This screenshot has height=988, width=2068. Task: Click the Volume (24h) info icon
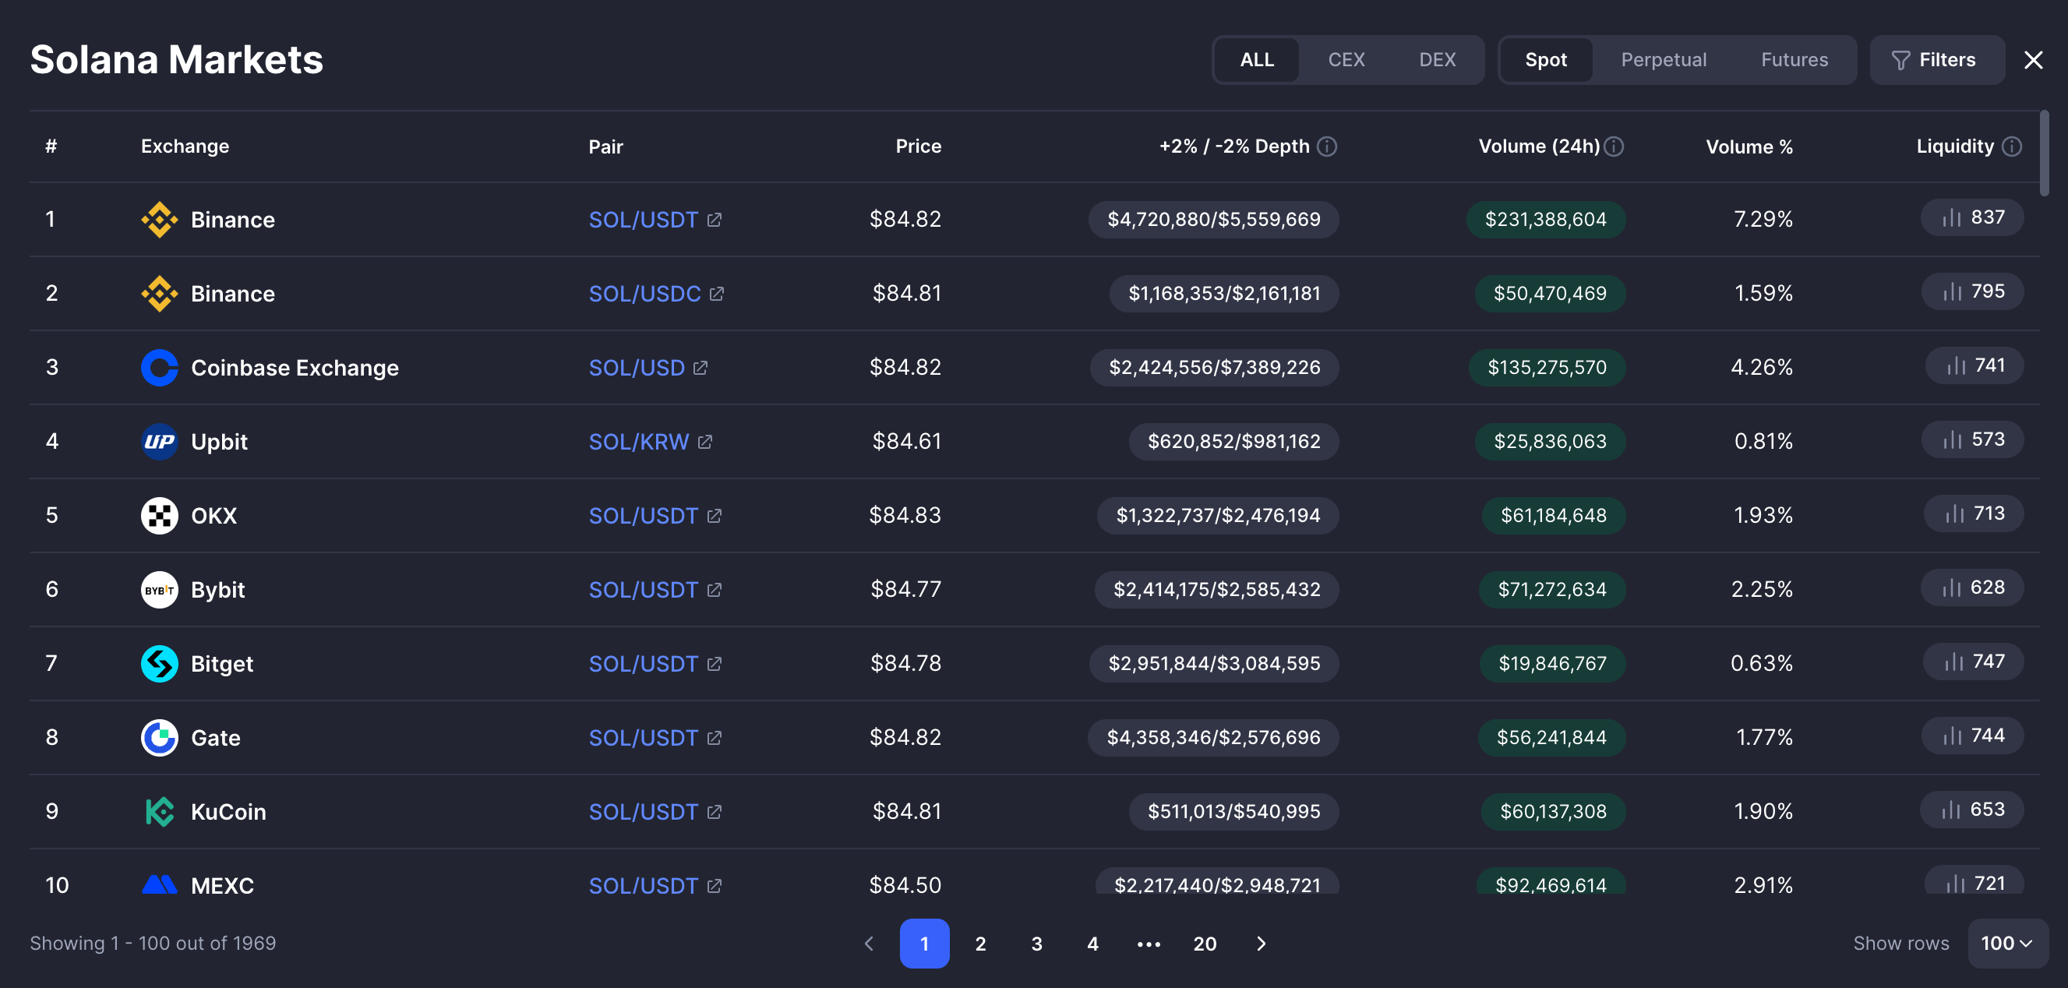1614,146
